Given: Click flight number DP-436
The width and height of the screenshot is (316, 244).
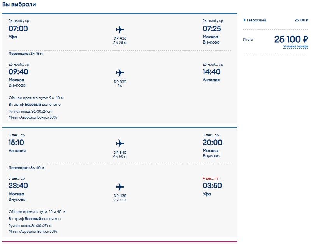Looking at the screenshot, I should pyautogui.click(x=120, y=38).
